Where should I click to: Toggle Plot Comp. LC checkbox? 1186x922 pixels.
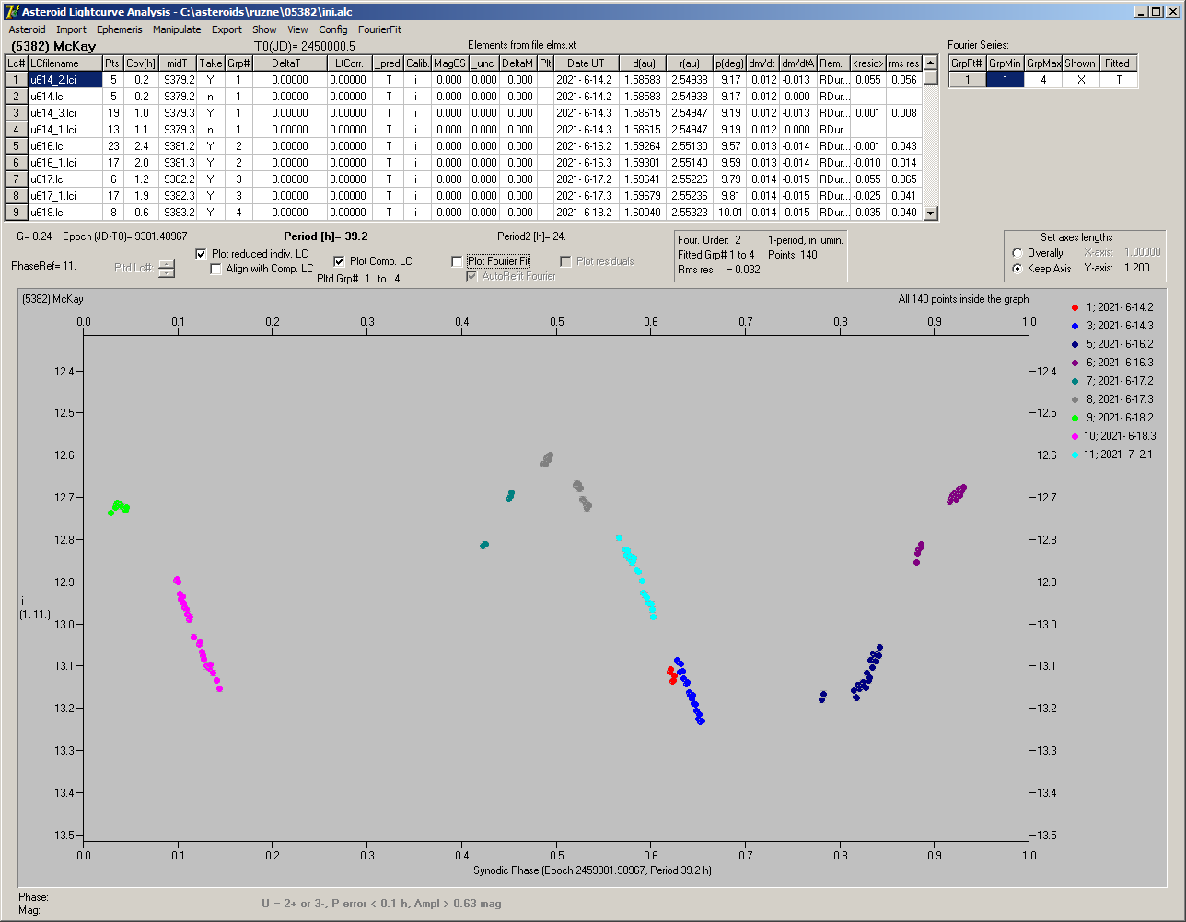[339, 261]
